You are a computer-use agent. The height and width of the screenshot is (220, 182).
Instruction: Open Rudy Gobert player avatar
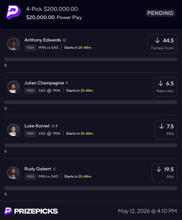click(14, 173)
